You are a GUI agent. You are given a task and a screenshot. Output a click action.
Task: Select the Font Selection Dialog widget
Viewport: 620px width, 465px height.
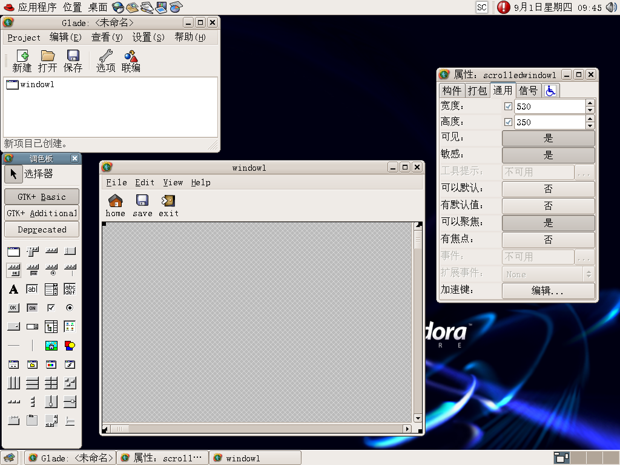pyautogui.click(x=70, y=364)
